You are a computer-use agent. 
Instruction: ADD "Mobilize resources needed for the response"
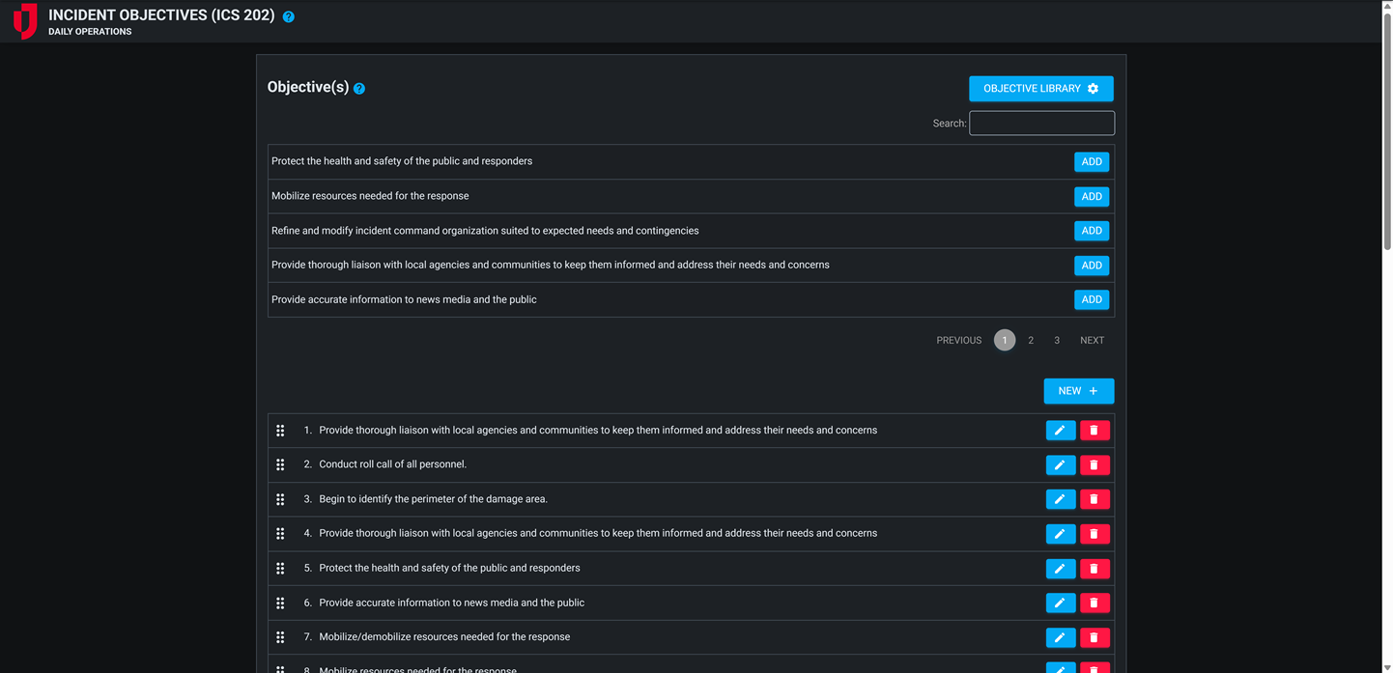pyautogui.click(x=1091, y=196)
